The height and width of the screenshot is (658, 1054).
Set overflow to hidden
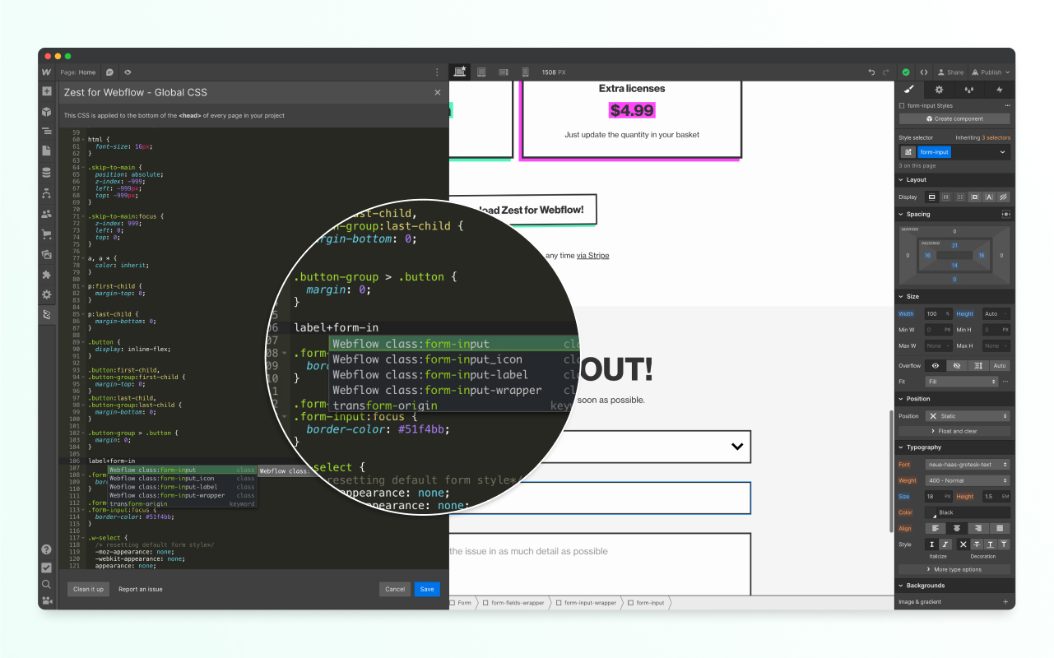956,365
